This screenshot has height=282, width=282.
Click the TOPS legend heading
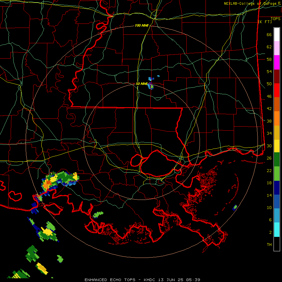click(275, 19)
